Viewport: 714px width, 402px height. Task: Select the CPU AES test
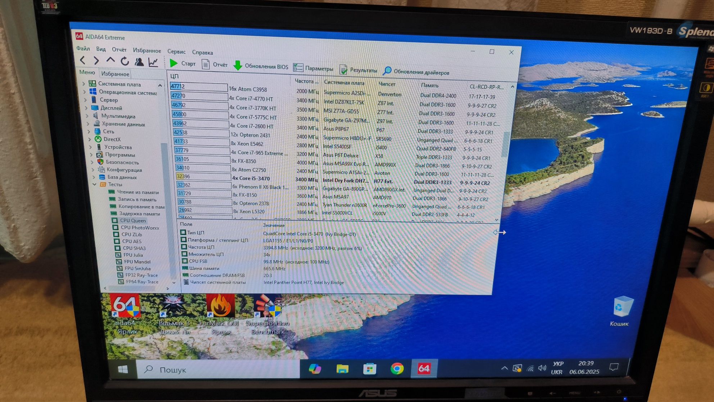[131, 241]
